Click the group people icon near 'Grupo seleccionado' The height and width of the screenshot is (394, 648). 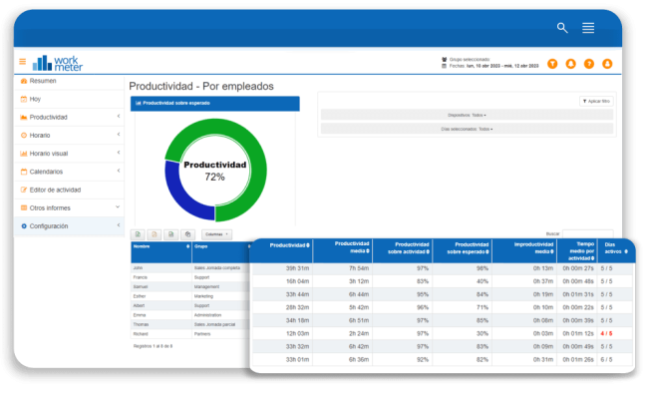pyautogui.click(x=445, y=60)
